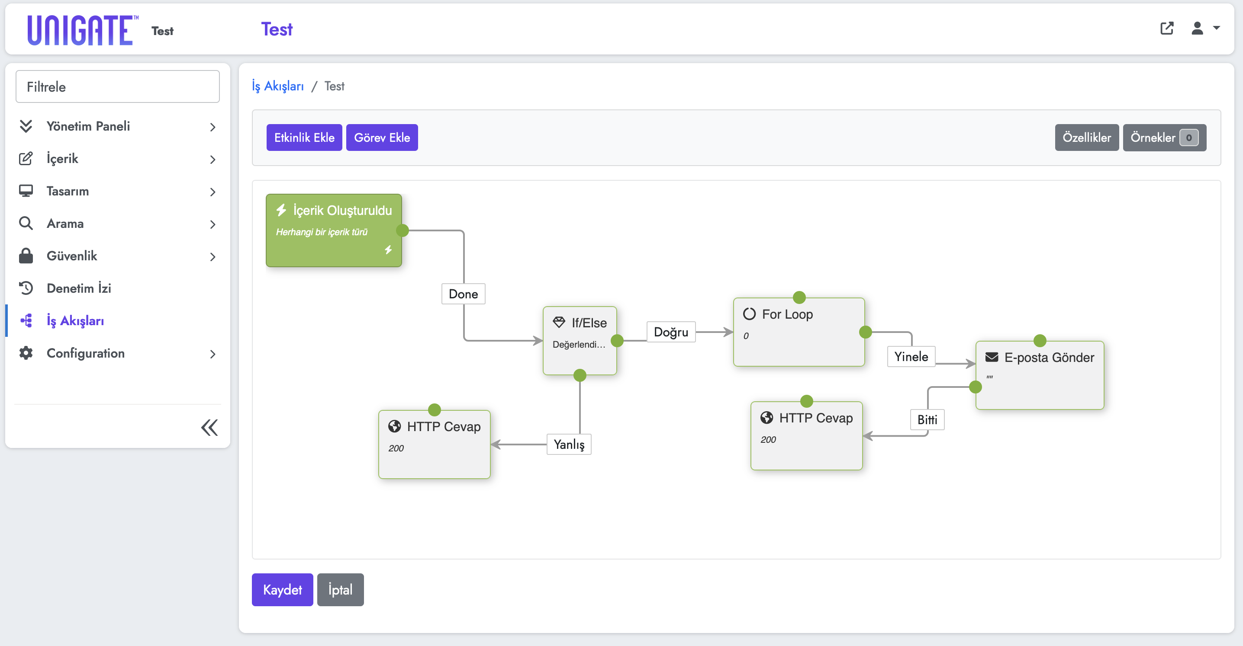Click globe icon of HTTP Cevap under Yanlış

click(x=394, y=426)
